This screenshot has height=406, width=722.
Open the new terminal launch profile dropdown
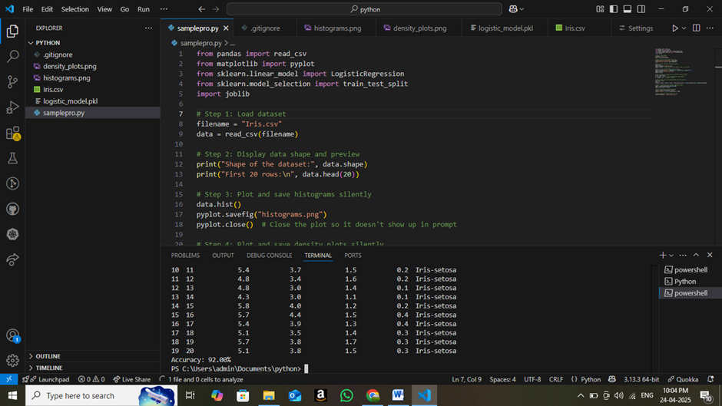[x=671, y=255]
